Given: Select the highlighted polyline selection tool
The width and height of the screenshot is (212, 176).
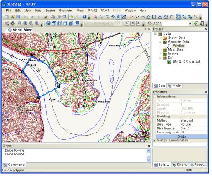Looking at the screenshot, I should pyautogui.click(x=119, y=16).
